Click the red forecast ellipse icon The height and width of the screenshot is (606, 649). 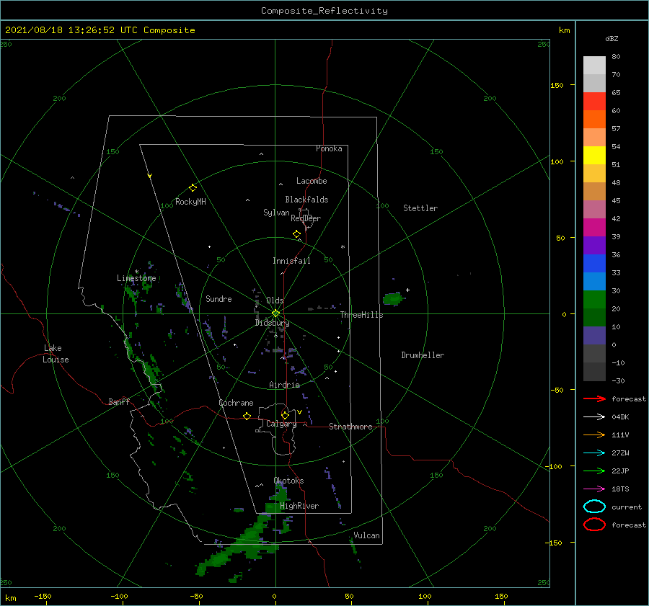594,525
